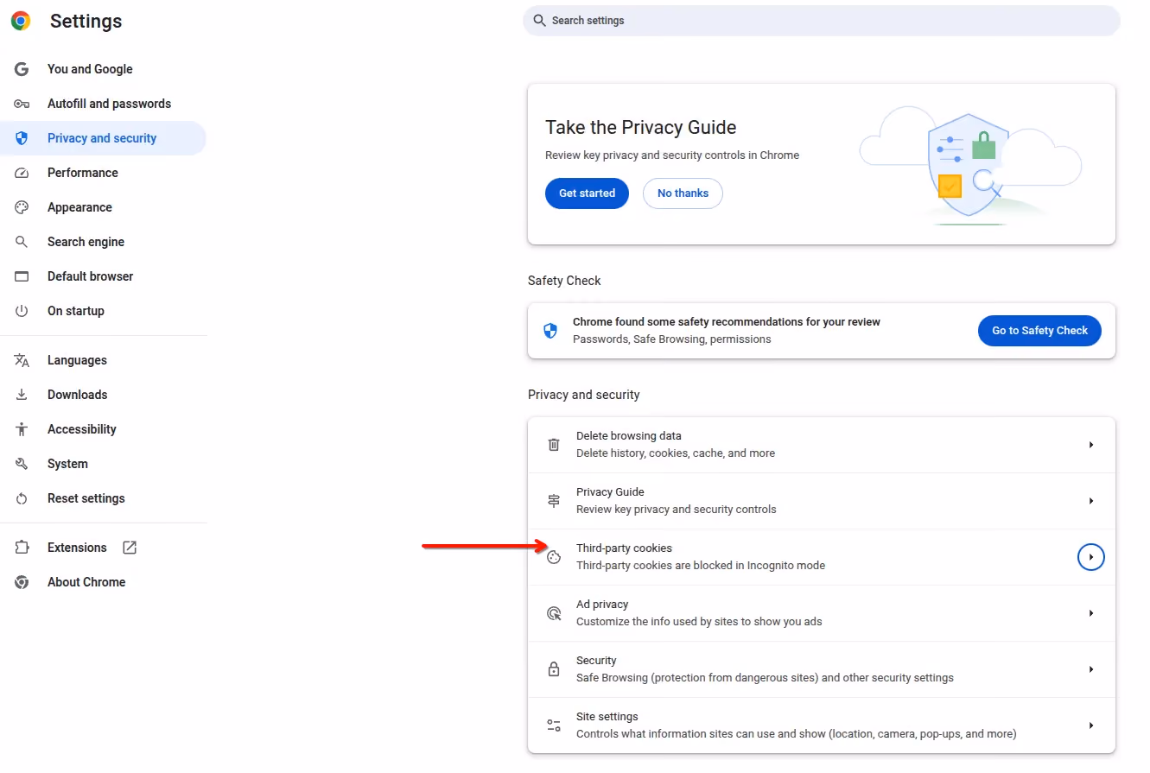Image resolution: width=1150 pixels, height=773 pixels.
Task: Click the On startup power icon
Action: pos(22,311)
